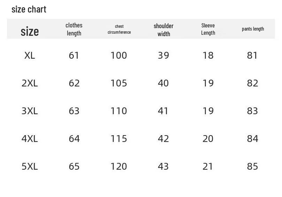Select clothes length value 62
This screenshot has height=197, width=282.
pos(74,83)
